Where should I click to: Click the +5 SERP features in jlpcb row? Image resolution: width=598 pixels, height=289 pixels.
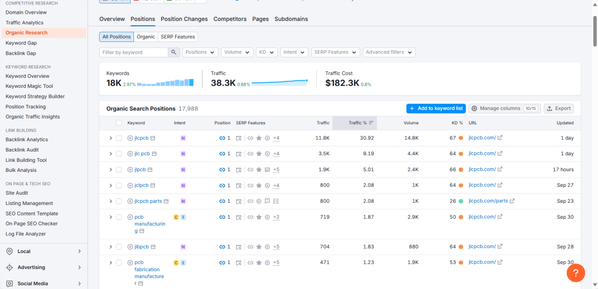point(276,170)
